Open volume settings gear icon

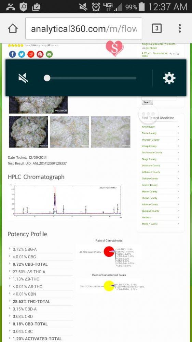169,78
